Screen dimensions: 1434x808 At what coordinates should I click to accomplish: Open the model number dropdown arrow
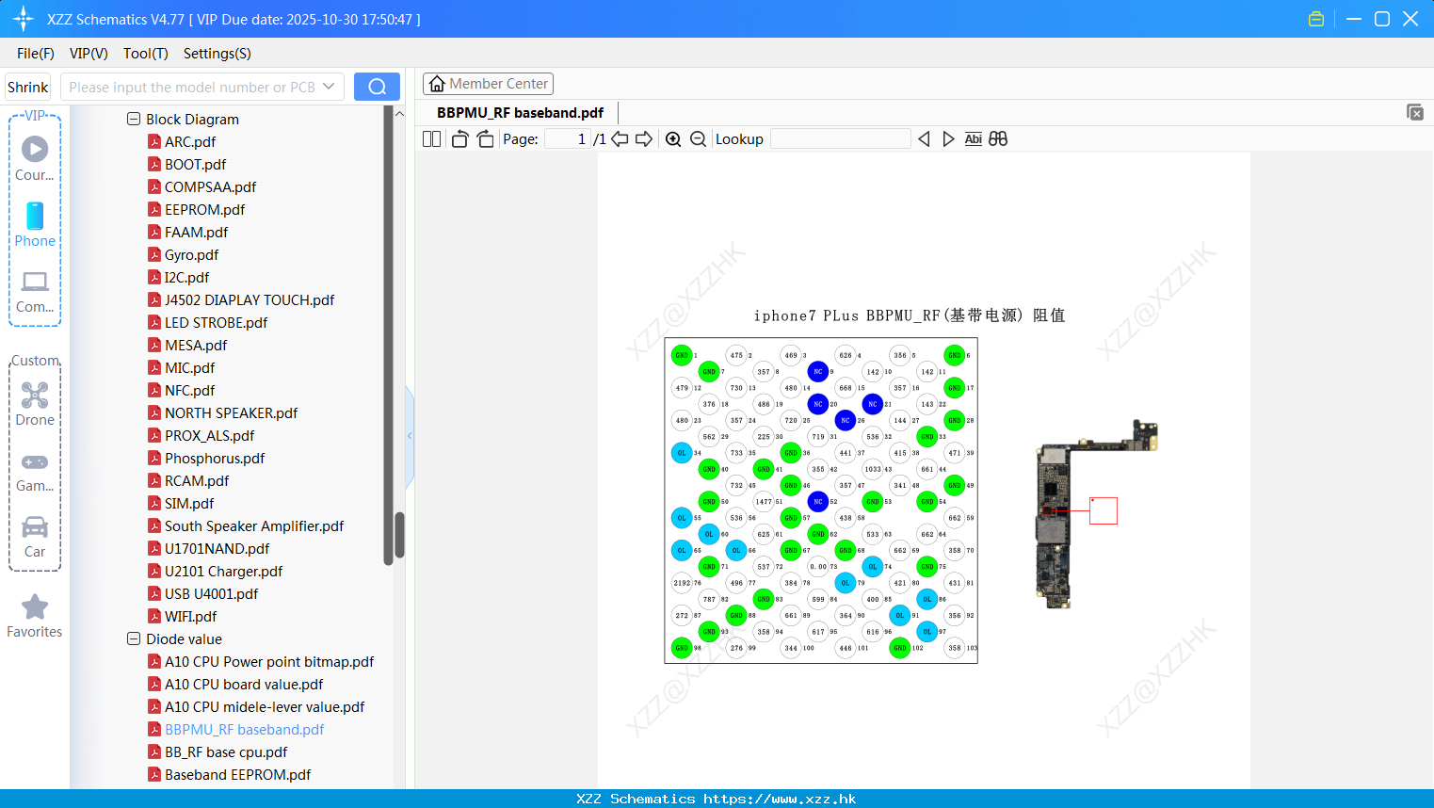tap(329, 87)
